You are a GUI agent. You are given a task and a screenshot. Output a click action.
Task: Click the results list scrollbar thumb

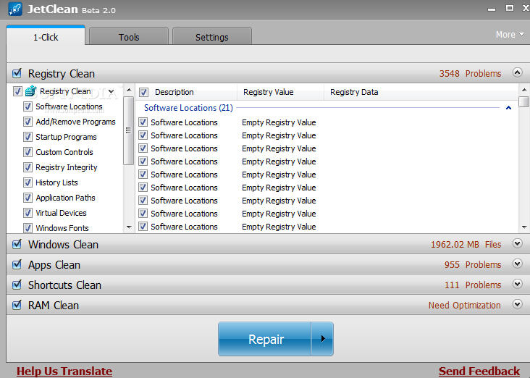click(524, 101)
